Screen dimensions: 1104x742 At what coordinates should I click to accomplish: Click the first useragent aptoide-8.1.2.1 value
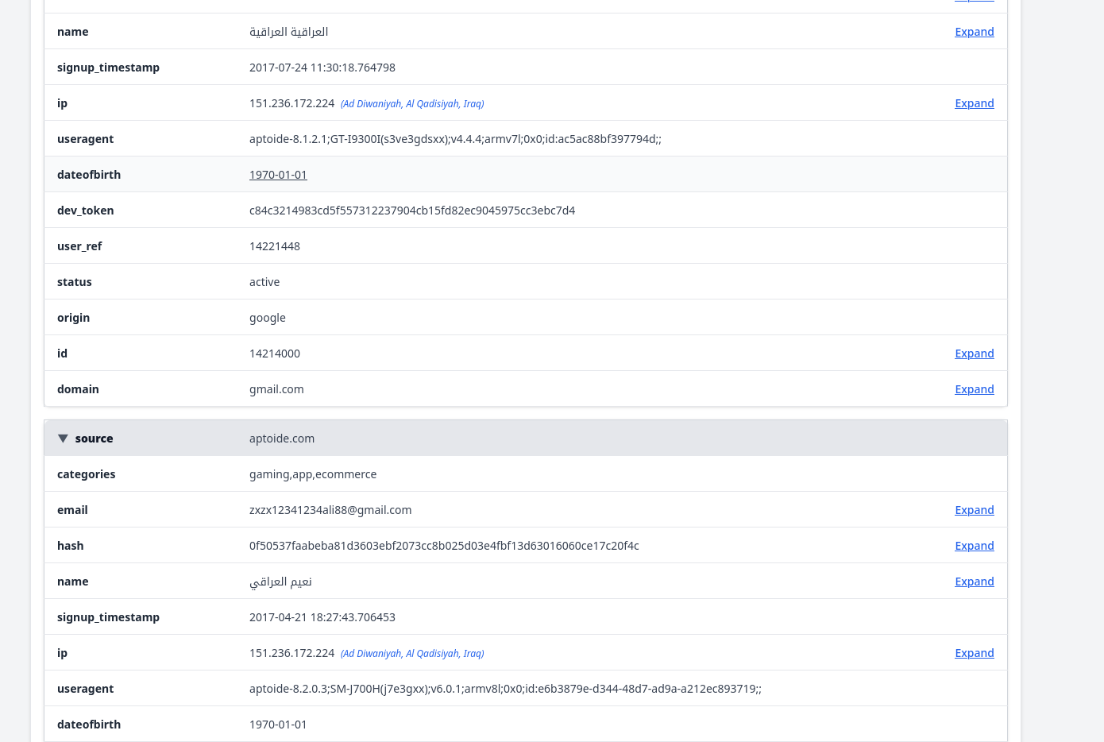[455, 139]
